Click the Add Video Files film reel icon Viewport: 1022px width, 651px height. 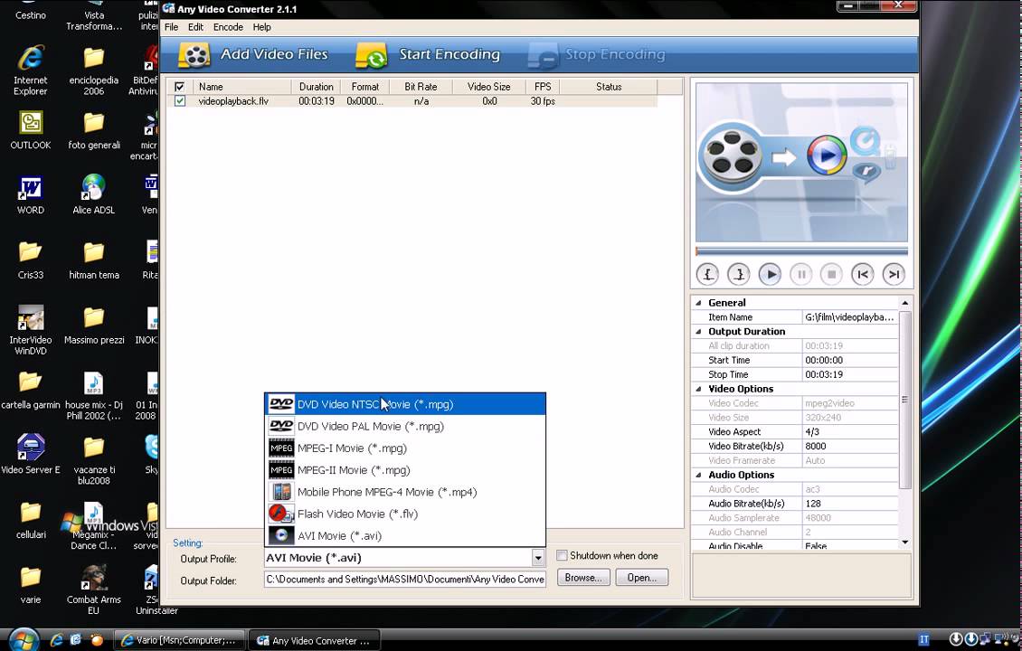(194, 55)
